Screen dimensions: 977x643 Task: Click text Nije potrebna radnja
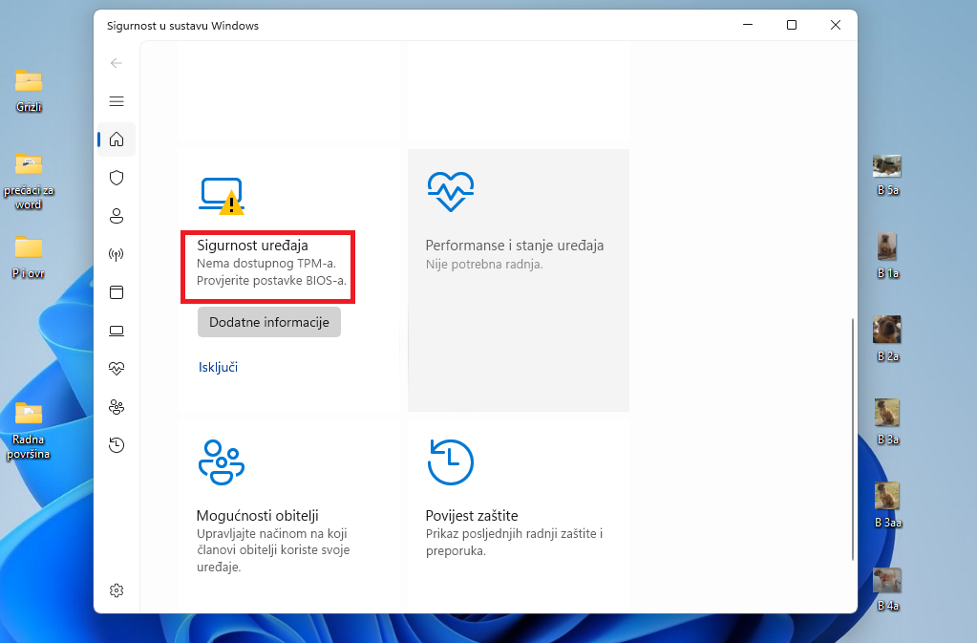point(484,265)
